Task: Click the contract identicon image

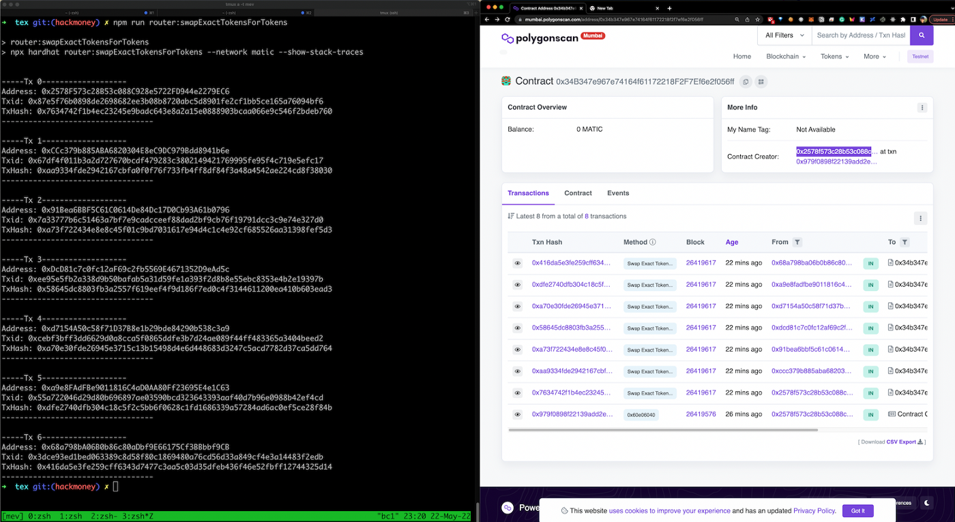Action: (506, 81)
